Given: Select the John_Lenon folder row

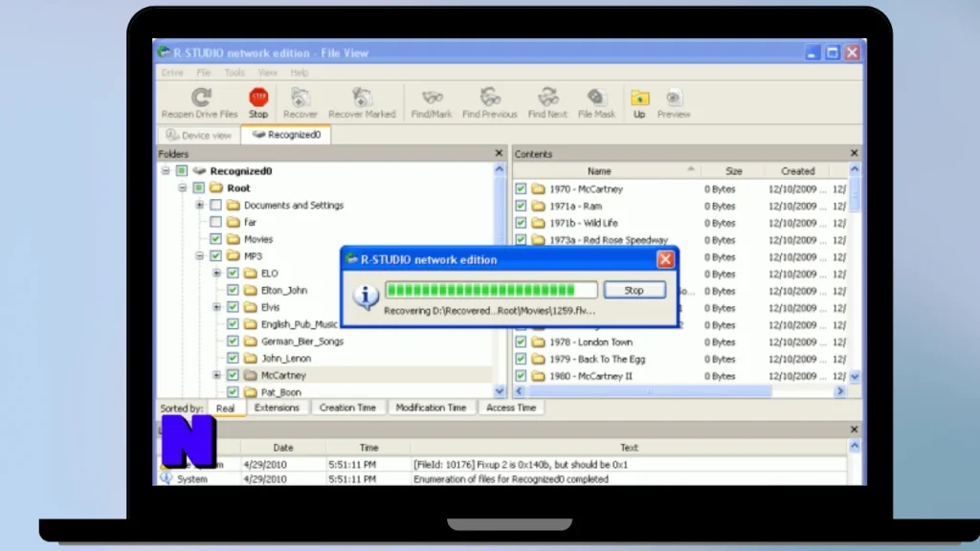Looking at the screenshot, I should (285, 358).
